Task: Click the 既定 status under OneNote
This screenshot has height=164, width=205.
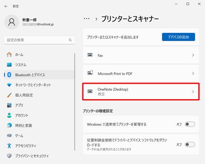Action: (101, 94)
